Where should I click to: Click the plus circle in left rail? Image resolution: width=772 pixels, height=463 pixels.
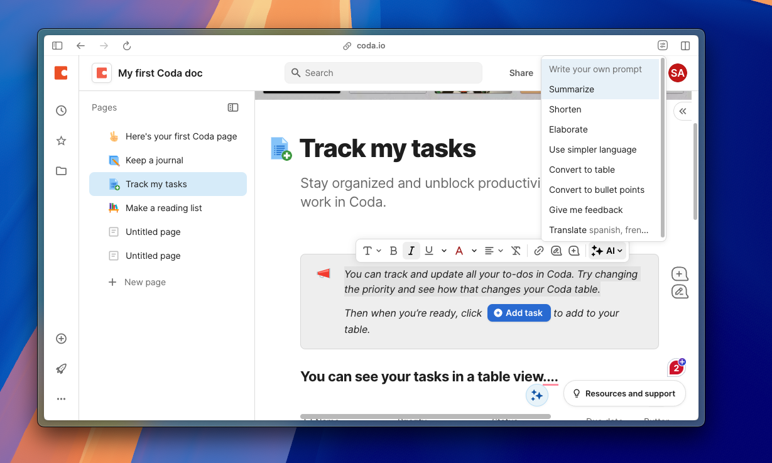coord(61,339)
